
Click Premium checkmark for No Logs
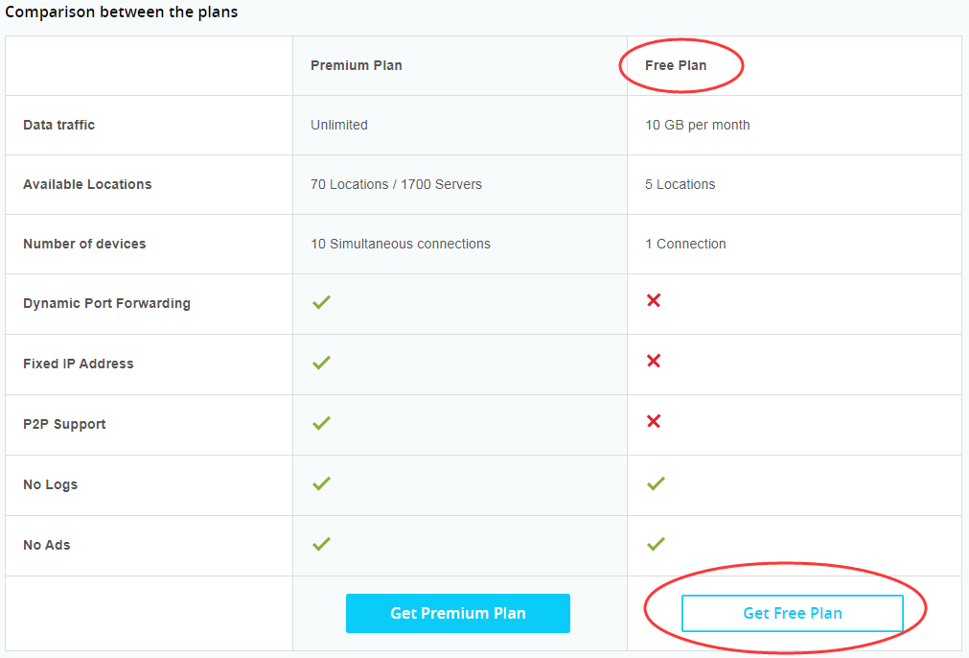coord(321,483)
